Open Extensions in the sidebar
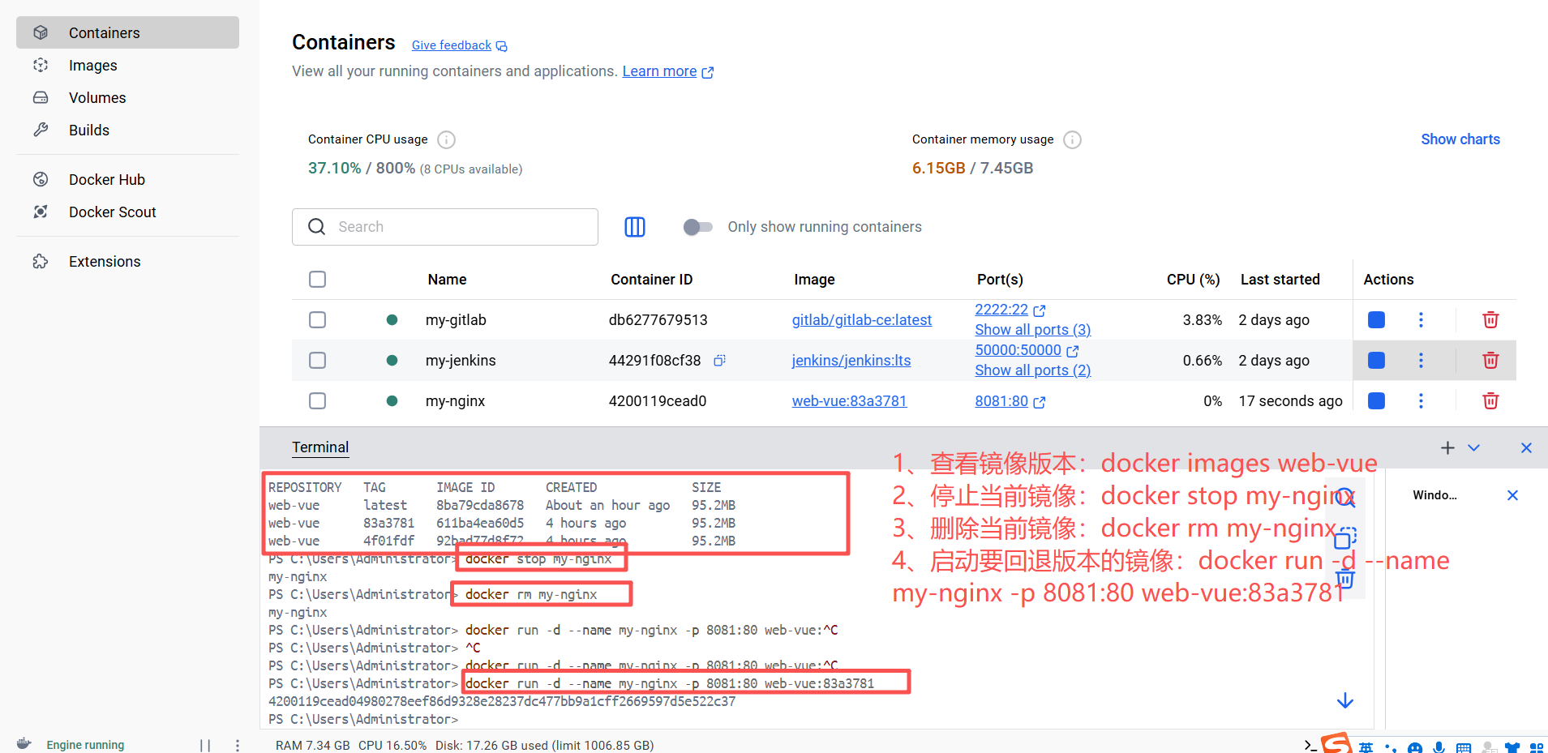 (x=127, y=261)
